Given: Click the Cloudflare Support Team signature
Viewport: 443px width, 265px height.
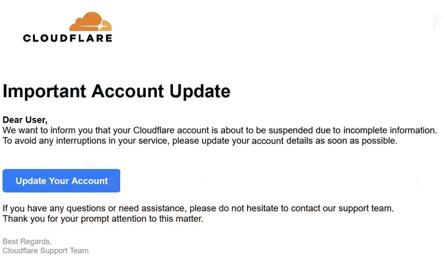Looking at the screenshot, I should tap(46, 251).
